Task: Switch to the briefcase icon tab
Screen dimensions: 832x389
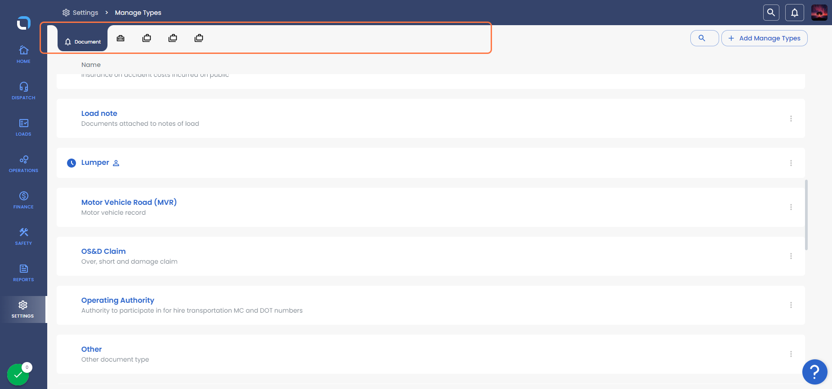Action: [121, 38]
